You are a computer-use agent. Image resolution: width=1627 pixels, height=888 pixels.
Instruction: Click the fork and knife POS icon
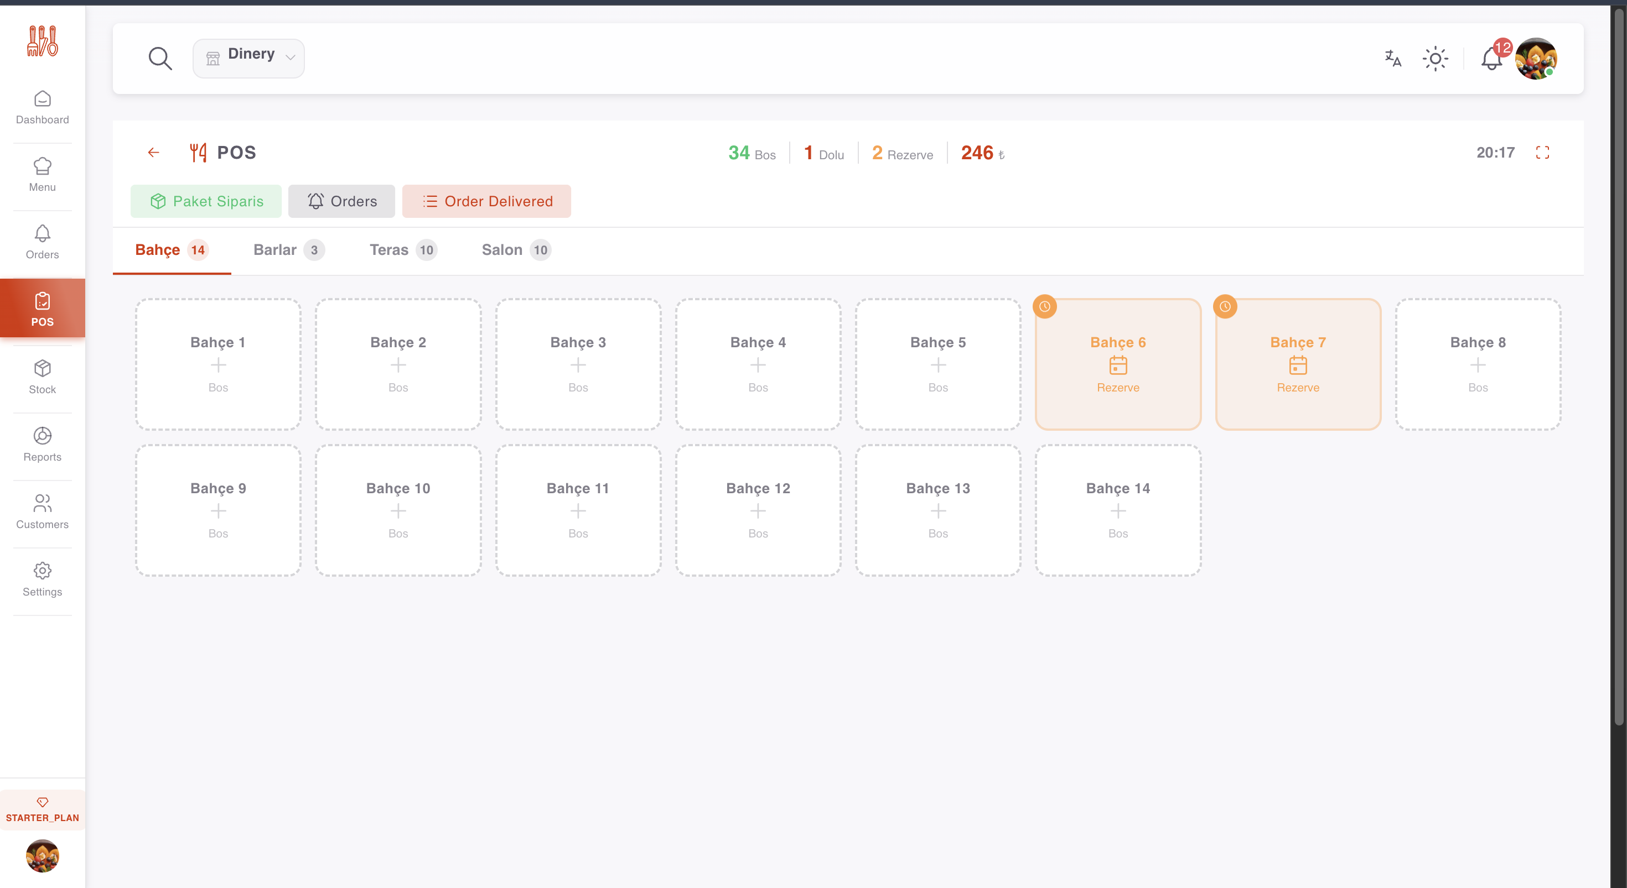tap(198, 152)
